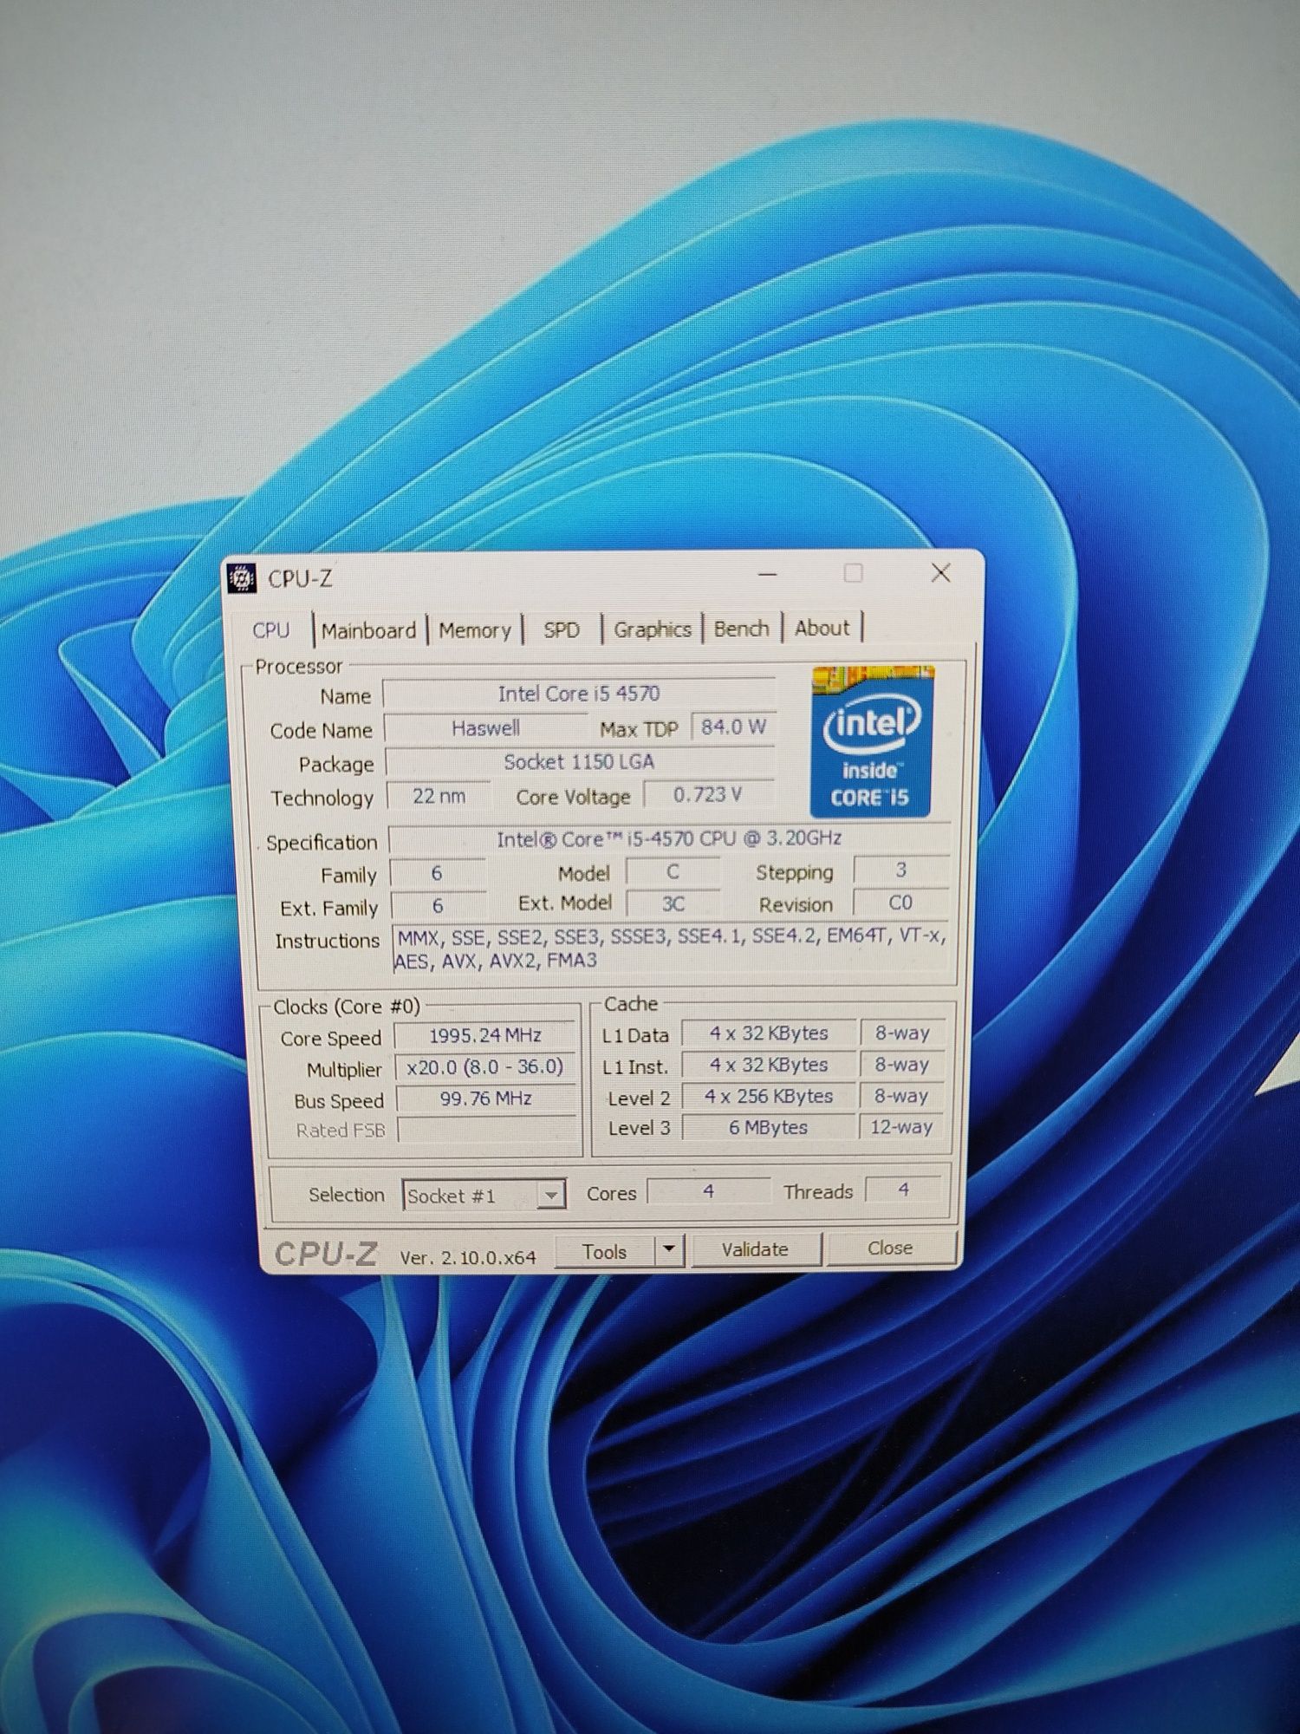Click the Cores count field

click(708, 1191)
